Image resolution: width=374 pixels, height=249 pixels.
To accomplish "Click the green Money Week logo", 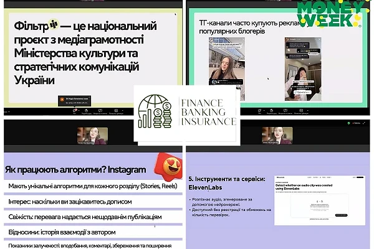I will (x=330, y=16).
